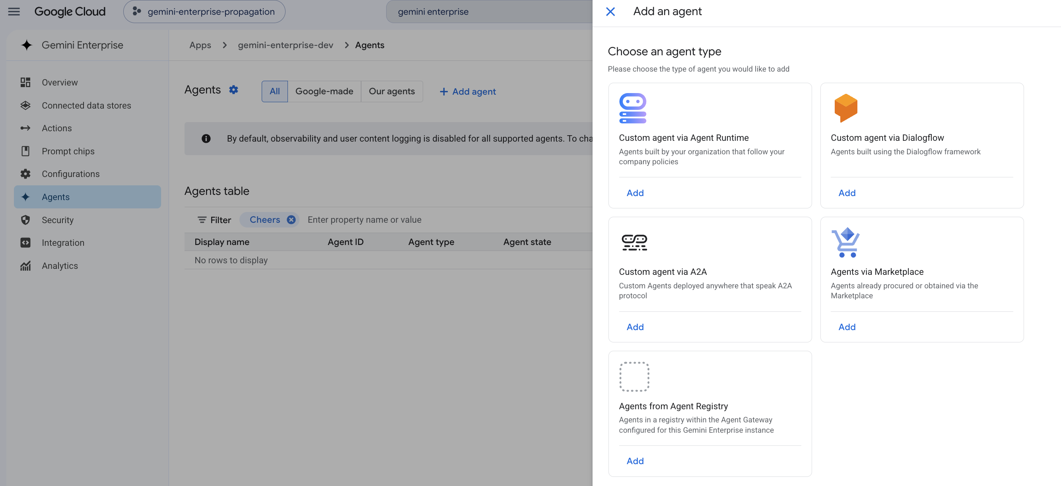Click the Analytics chart icon
The width and height of the screenshot is (1061, 486).
pos(25,266)
